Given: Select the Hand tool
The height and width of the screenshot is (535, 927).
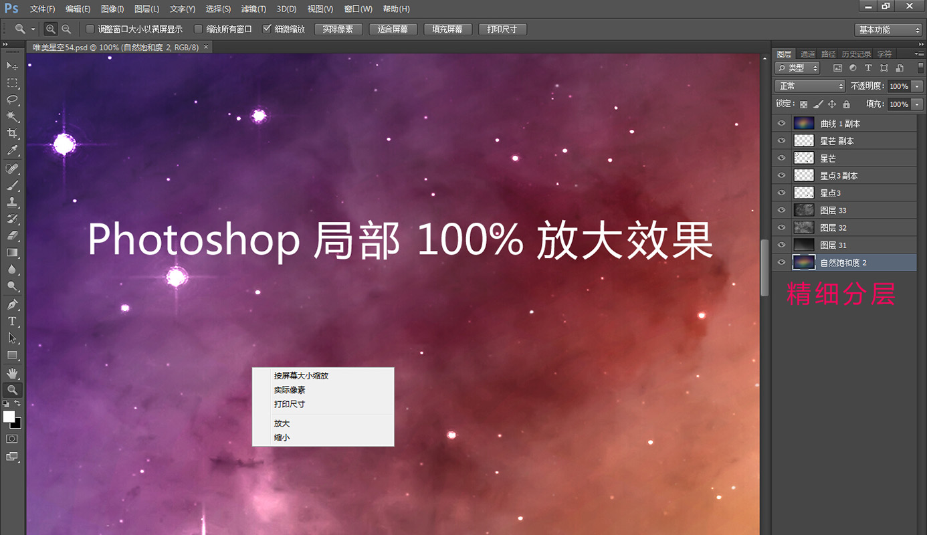Looking at the screenshot, I should click(x=12, y=373).
